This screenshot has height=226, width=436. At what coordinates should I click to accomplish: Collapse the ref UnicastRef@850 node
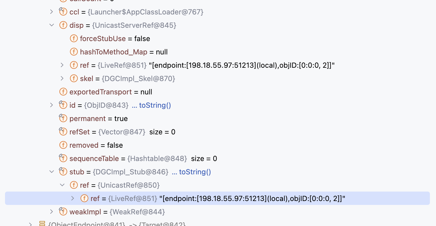pos(62,185)
